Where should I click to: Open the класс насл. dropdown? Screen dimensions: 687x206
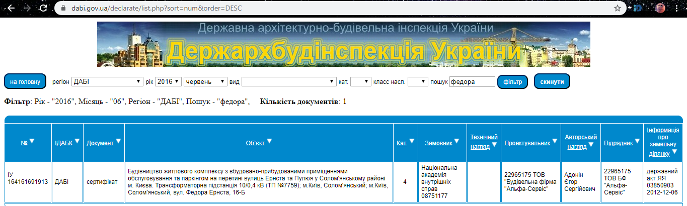pos(418,81)
